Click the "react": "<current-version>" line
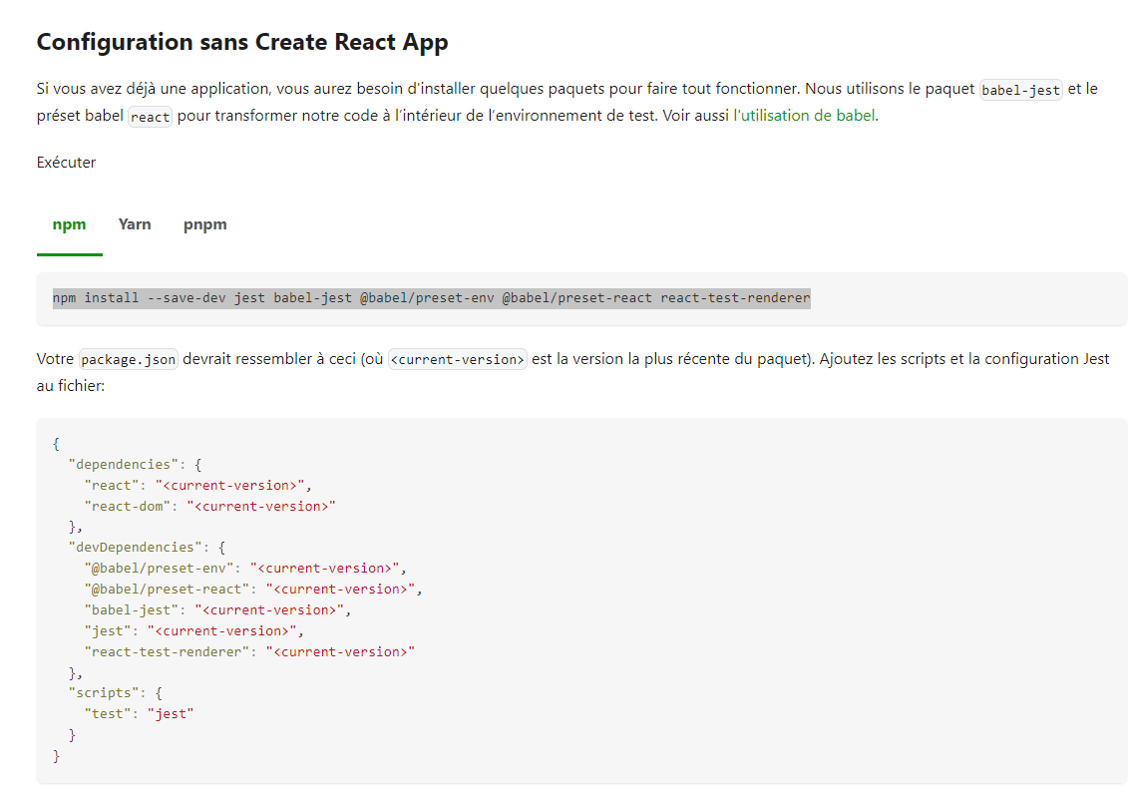 point(198,486)
